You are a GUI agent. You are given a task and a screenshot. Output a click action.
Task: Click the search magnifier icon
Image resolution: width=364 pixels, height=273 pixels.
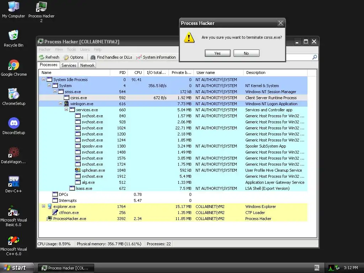pyautogui.click(x=315, y=57)
